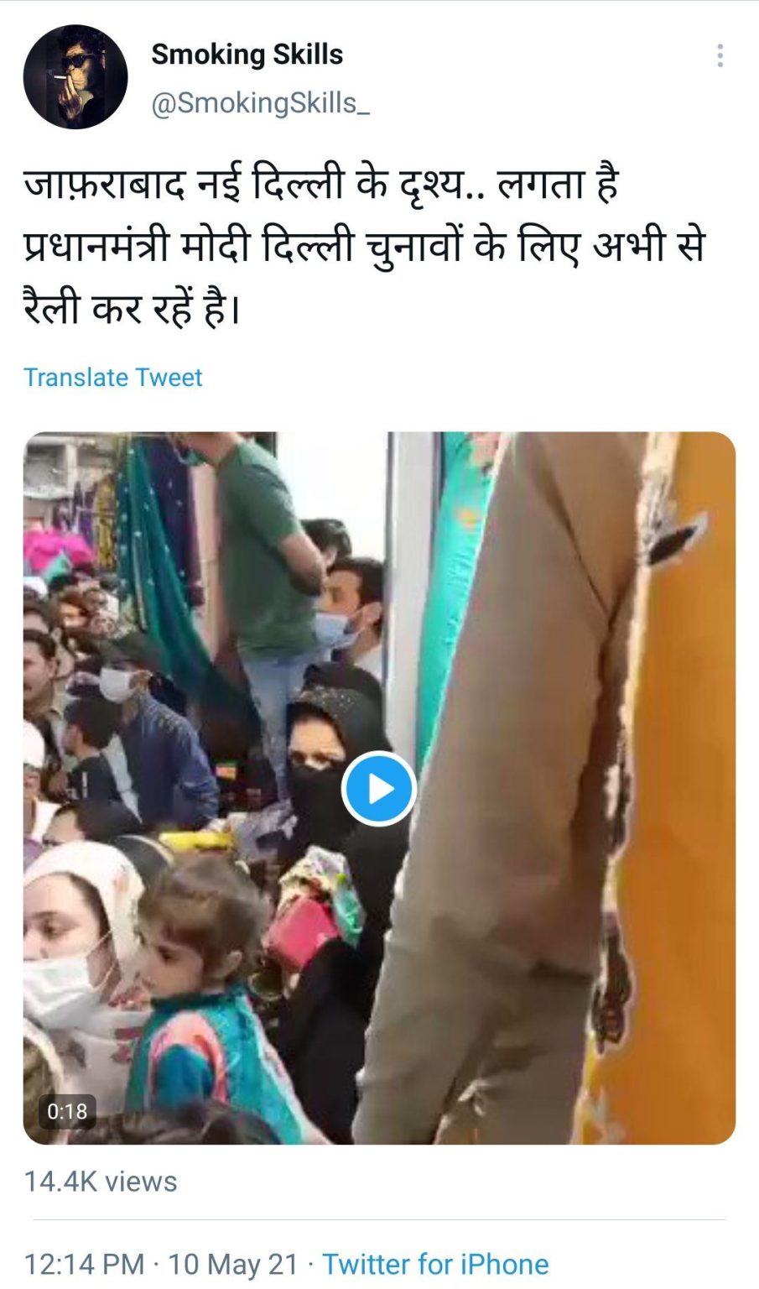Click the 10 May 21 date
The image size is (759, 1289).
tap(233, 1264)
